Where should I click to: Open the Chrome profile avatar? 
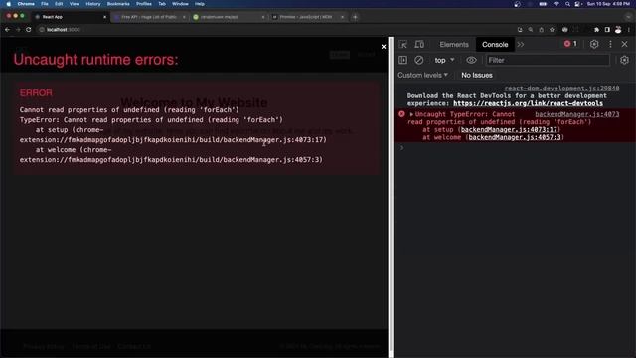tap(618, 29)
